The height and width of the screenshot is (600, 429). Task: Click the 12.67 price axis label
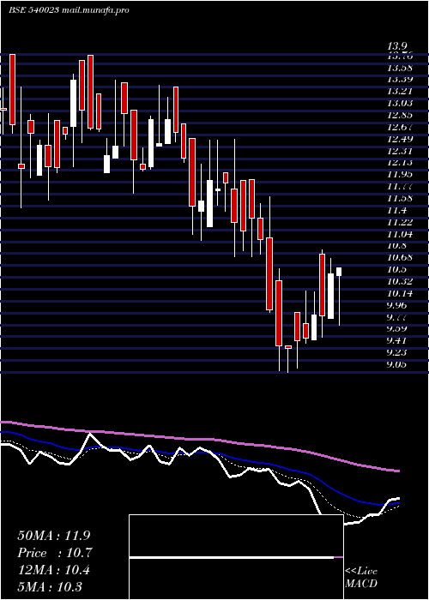click(x=400, y=127)
